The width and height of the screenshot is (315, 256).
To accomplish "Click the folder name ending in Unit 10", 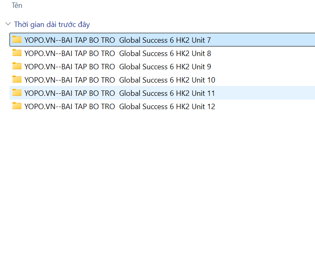I will click(x=120, y=80).
